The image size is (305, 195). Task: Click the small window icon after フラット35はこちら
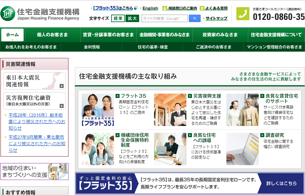point(135,8)
